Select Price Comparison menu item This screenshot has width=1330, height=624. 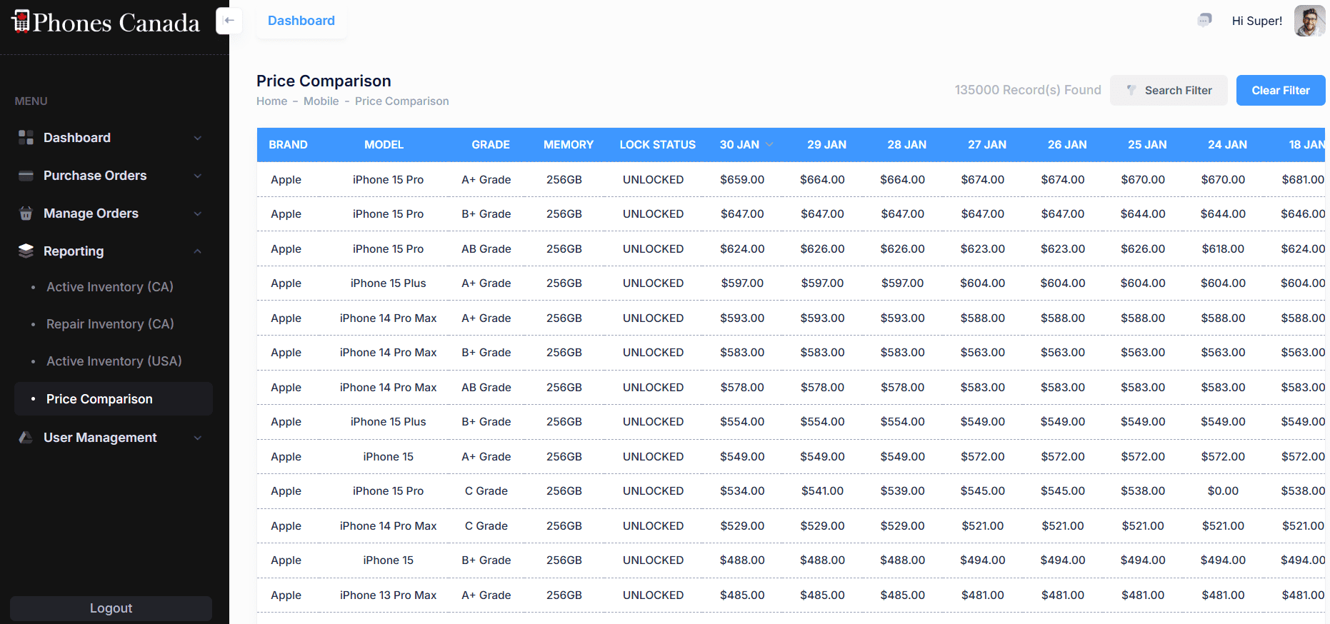[x=114, y=398]
